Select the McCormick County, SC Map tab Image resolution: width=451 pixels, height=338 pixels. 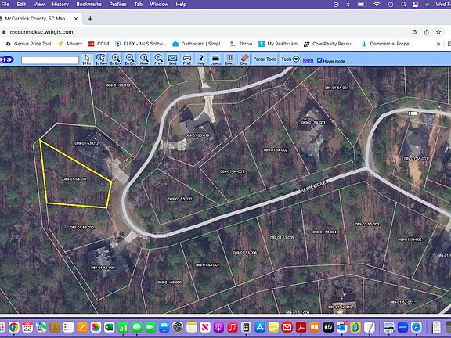[39, 19]
